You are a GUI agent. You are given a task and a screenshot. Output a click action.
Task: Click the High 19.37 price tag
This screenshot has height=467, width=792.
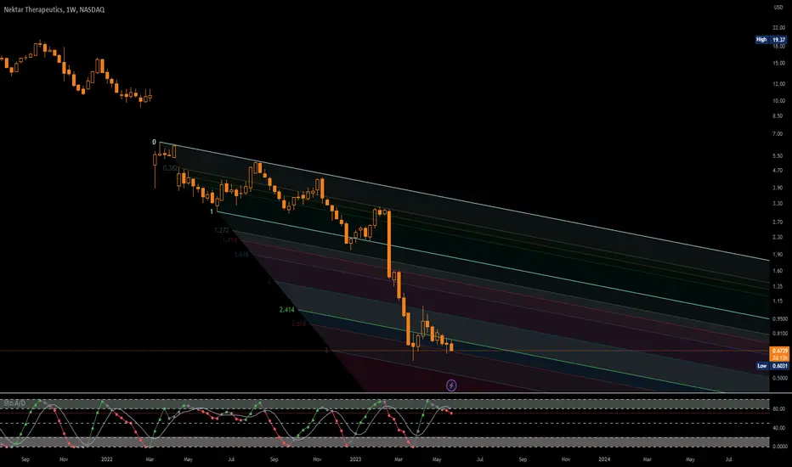click(771, 39)
